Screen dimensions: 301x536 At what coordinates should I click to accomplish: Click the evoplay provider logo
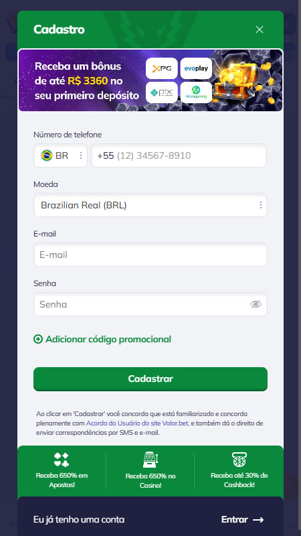point(196,69)
